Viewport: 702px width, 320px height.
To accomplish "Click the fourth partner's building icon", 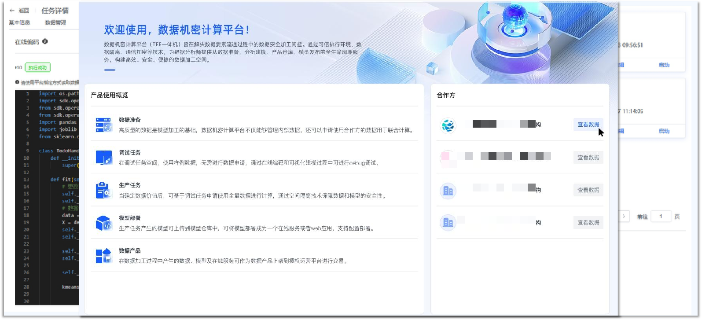I will pos(448,222).
